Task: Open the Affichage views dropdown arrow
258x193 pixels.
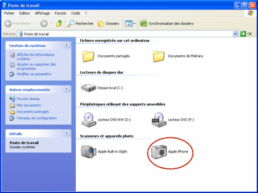Action: click(134, 24)
